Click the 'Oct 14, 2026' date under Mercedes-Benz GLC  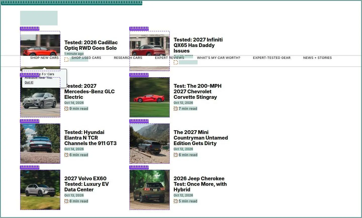[x=74, y=103]
